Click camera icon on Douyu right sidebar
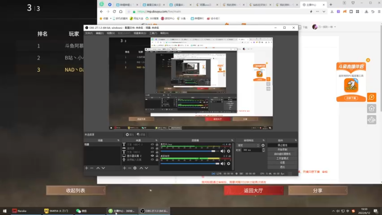Screen dimensions: 382x215 pos(371,120)
